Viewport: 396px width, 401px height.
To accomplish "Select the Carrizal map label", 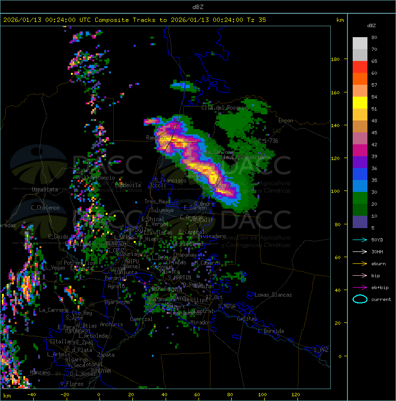I will [x=141, y=319].
